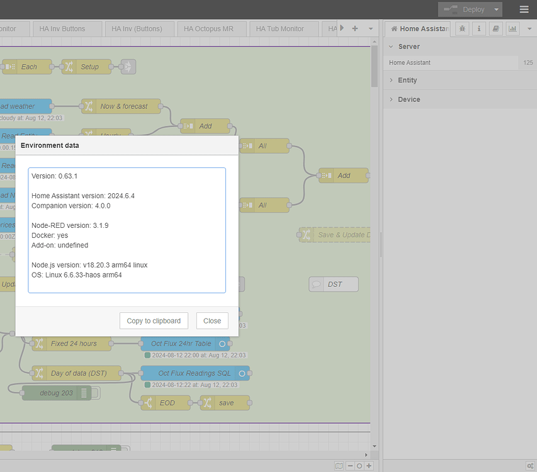This screenshot has width=537, height=472.
Task: Zoom in the workspace
Action: [x=369, y=466]
